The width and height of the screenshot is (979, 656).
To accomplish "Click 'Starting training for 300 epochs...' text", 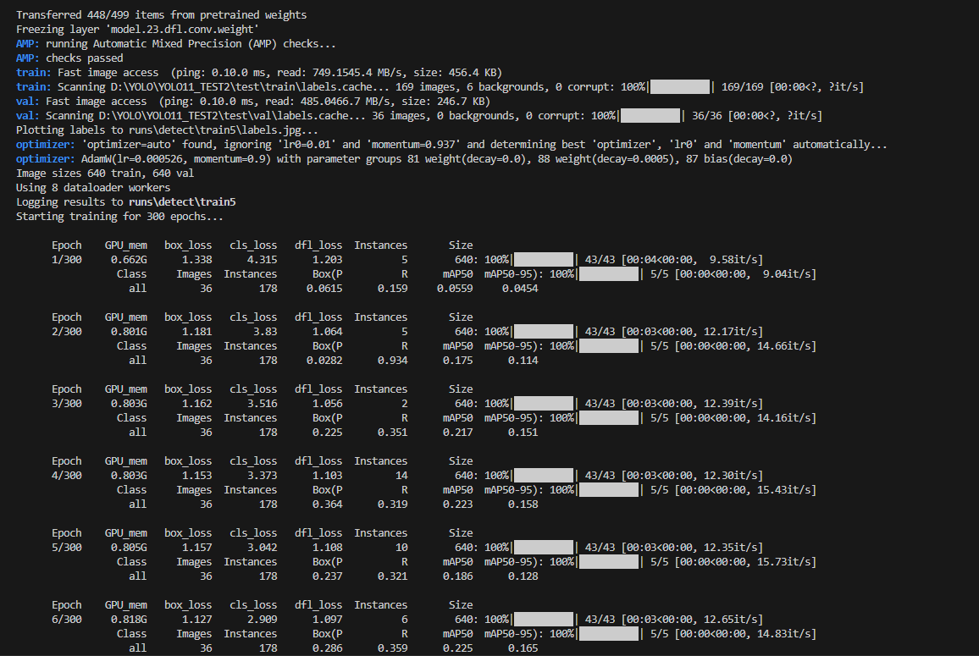I will 119,217.
